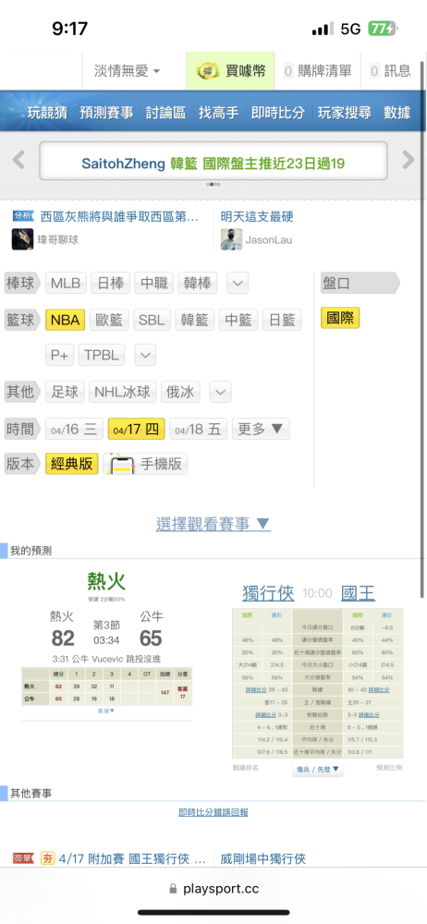
Task: Open 討論區 menu item
Action: [x=165, y=113]
